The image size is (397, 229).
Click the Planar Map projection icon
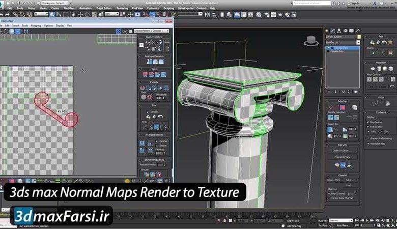tap(373, 69)
